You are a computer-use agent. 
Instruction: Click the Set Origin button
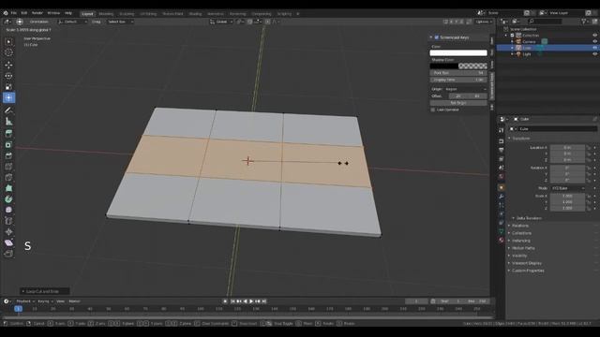click(x=458, y=103)
